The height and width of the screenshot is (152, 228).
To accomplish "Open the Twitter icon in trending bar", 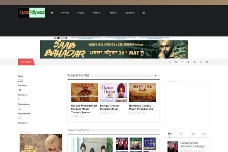I will coord(188,62).
